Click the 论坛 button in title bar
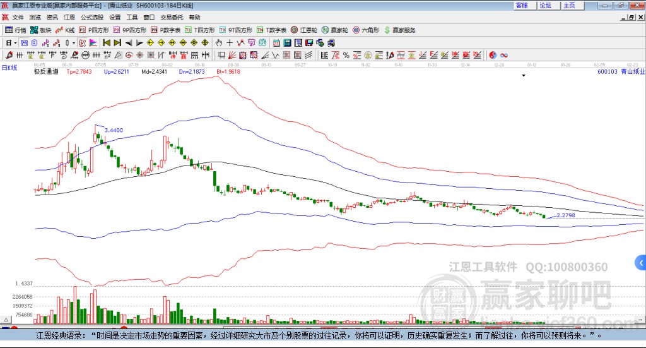Image resolution: width=646 pixels, height=348 pixels. point(548,5)
